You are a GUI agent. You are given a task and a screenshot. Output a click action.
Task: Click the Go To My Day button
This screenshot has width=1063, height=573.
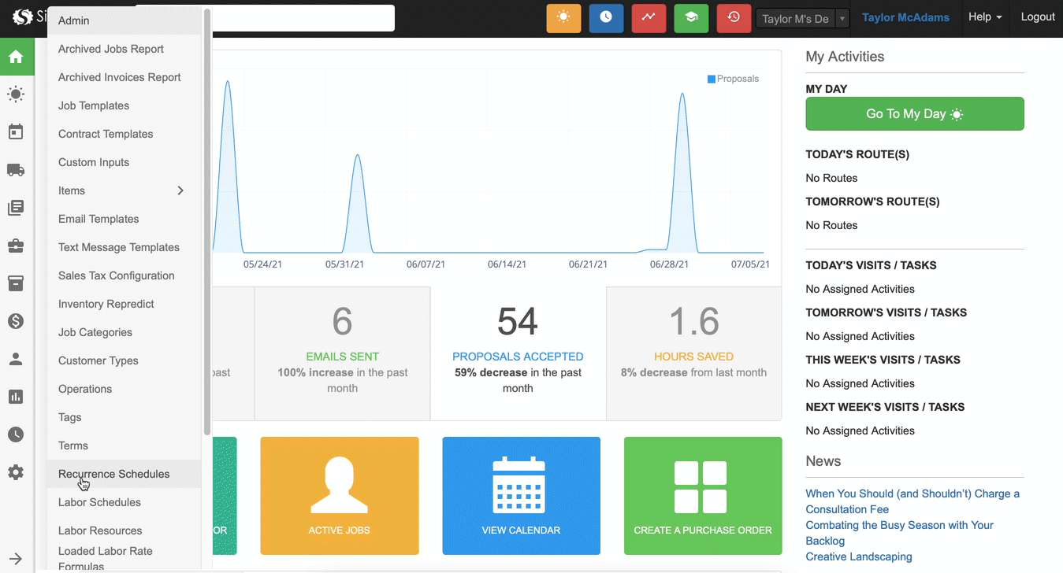coord(914,114)
